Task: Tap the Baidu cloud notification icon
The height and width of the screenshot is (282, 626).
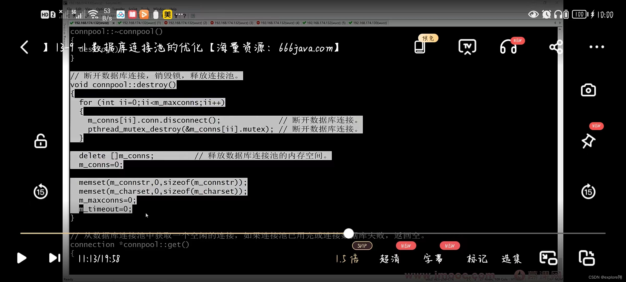Action: (121, 15)
